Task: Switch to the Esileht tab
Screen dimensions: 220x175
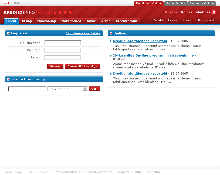Action: [11, 21]
